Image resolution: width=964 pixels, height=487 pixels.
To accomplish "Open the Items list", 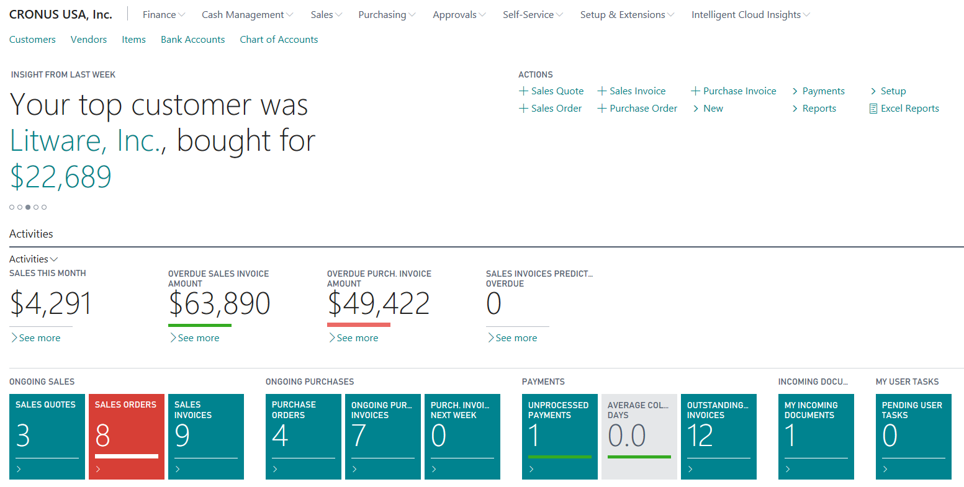I will 133,40.
